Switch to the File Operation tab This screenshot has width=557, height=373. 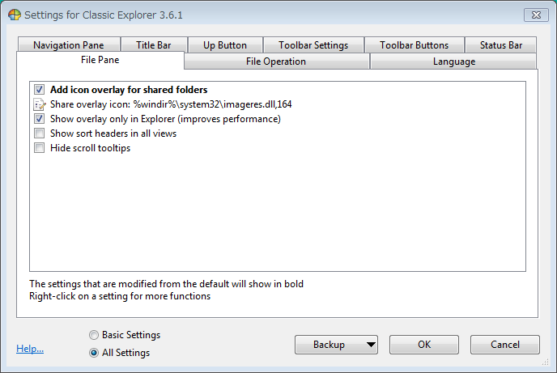276,61
